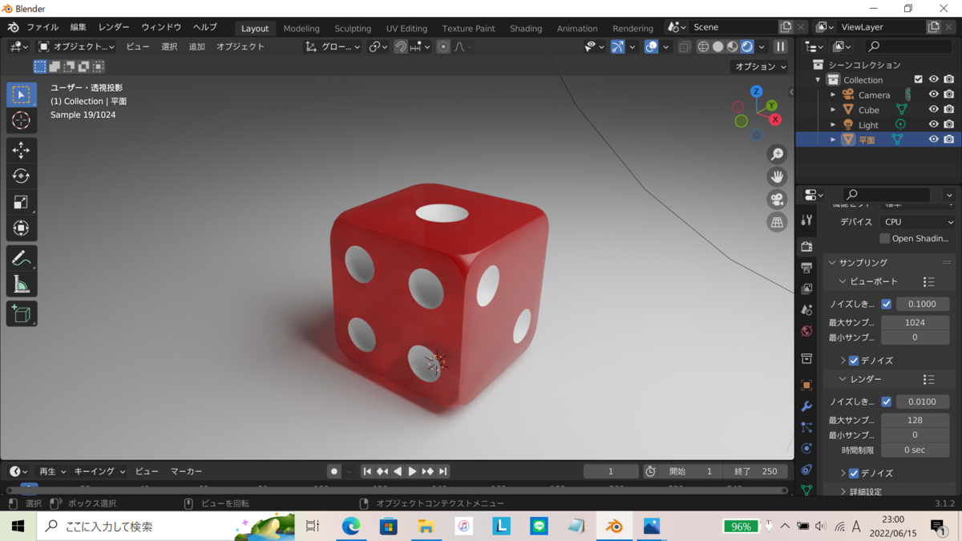Open the オブジェクト mode dropdown
This screenshot has width=962, height=541.
point(77,46)
